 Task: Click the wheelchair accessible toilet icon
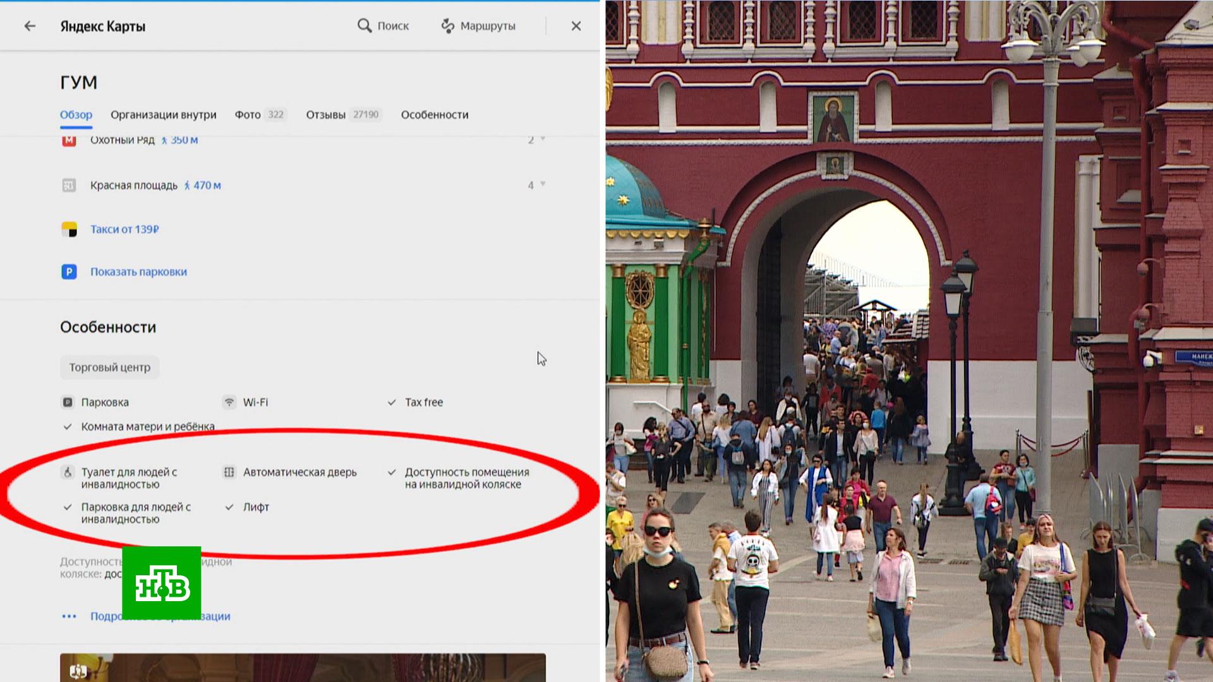[68, 472]
